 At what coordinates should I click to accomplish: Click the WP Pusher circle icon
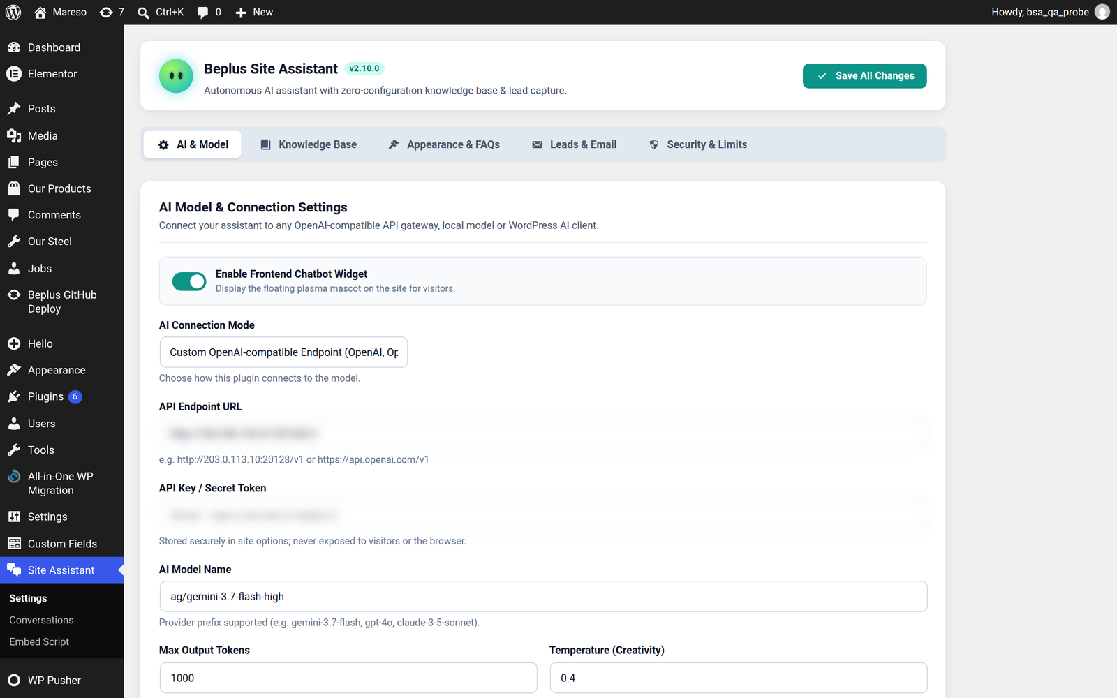[x=14, y=681]
